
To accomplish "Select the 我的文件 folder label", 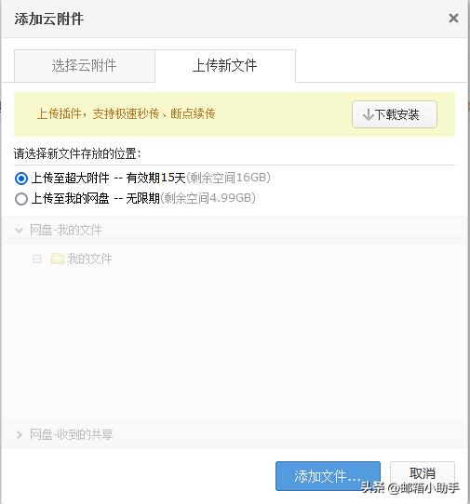I will pos(89,259).
